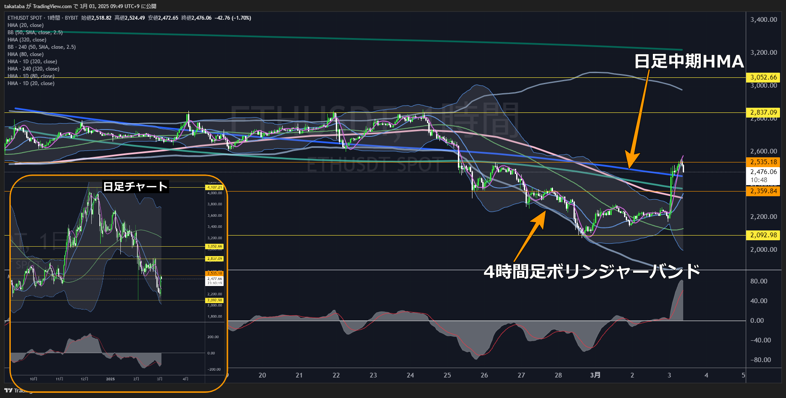
Task: Click the HMA · 240 (320, close) legend entry
Action: point(33,69)
